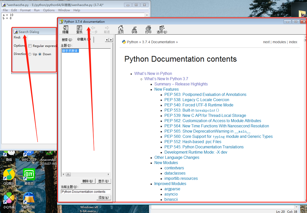Open the PEP 553 Built-in breakpoint() link
This screenshot has height=213, width=307.
(192, 110)
